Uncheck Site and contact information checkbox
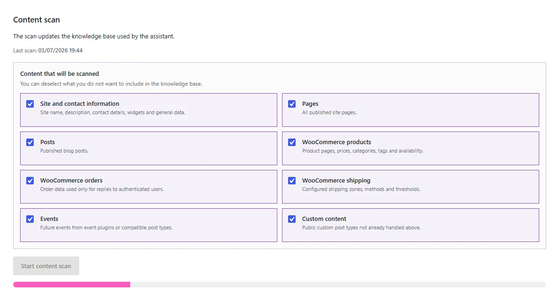The image size is (557, 300). 30,104
